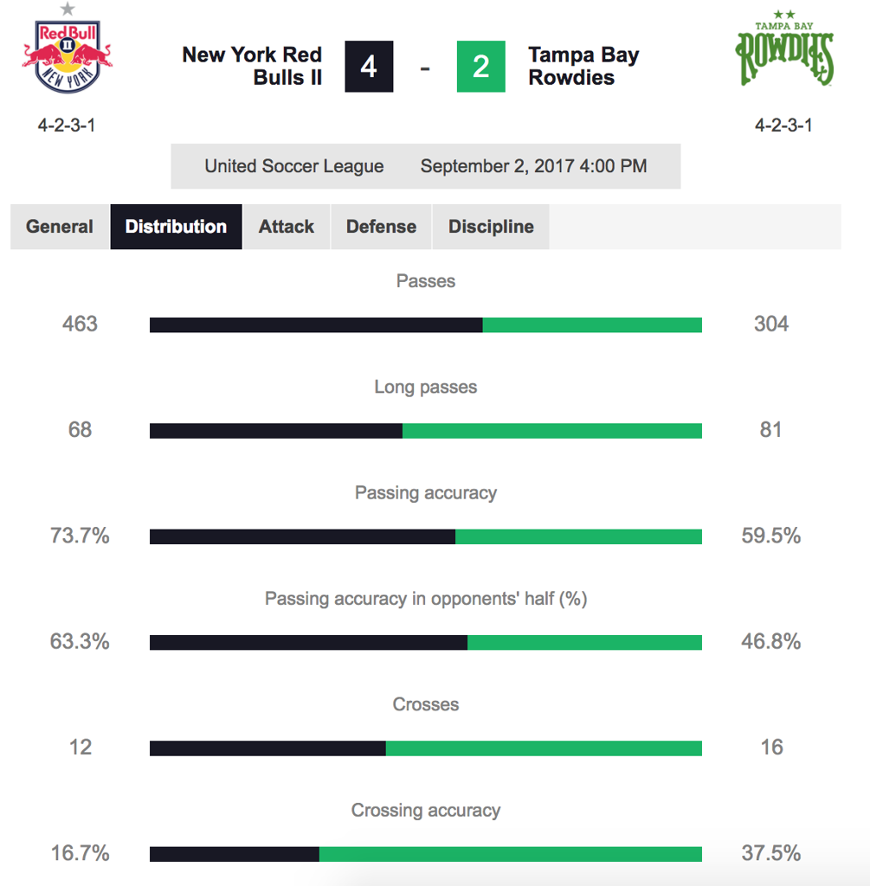Viewport: 870px width, 886px height.
Task: Click the 4-2-3-1 formation under Rowdies logo
Action: [x=783, y=125]
